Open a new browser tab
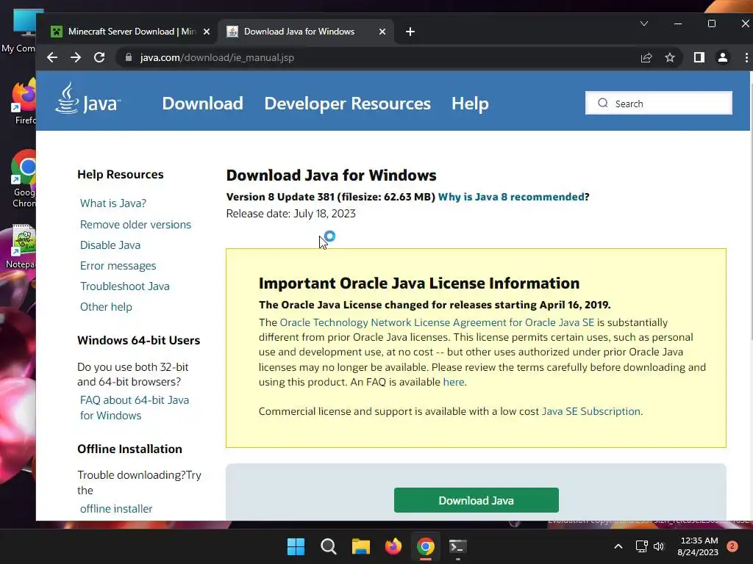The width and height of the screenshot is (753, 564). tap(410, 32)
